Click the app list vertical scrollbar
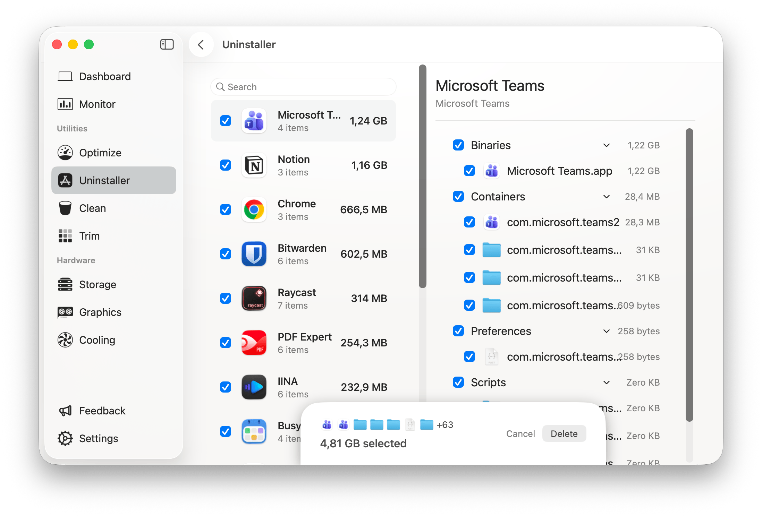This screenshot has height=516, width=762. (x=422, y=177)
